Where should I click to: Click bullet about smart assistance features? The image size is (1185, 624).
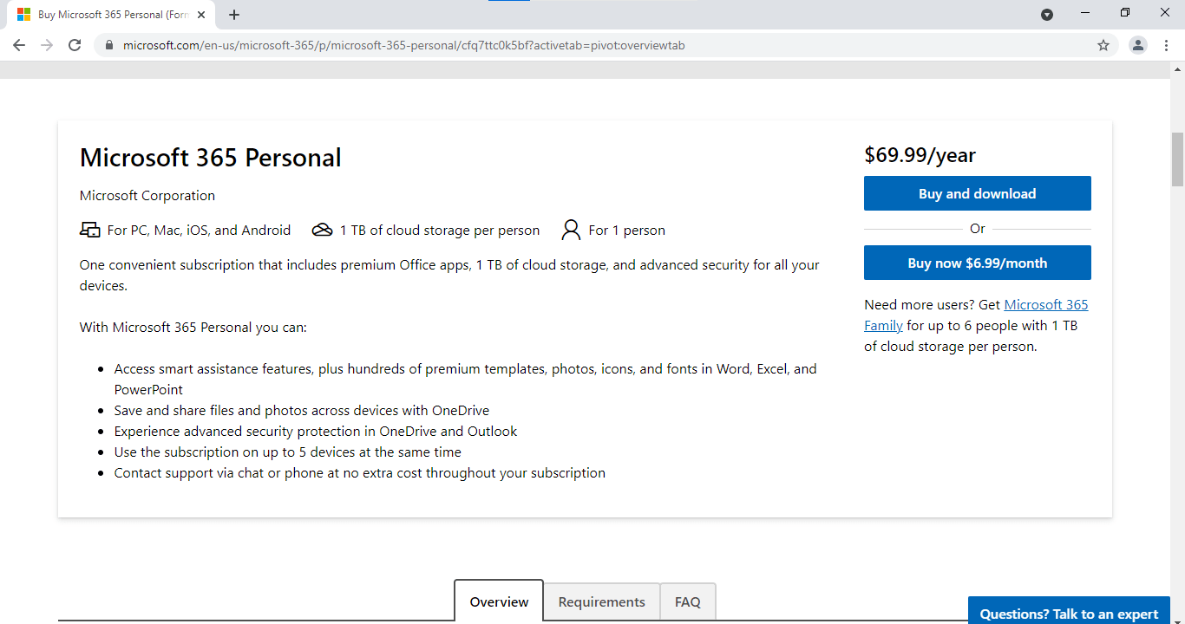465,379
